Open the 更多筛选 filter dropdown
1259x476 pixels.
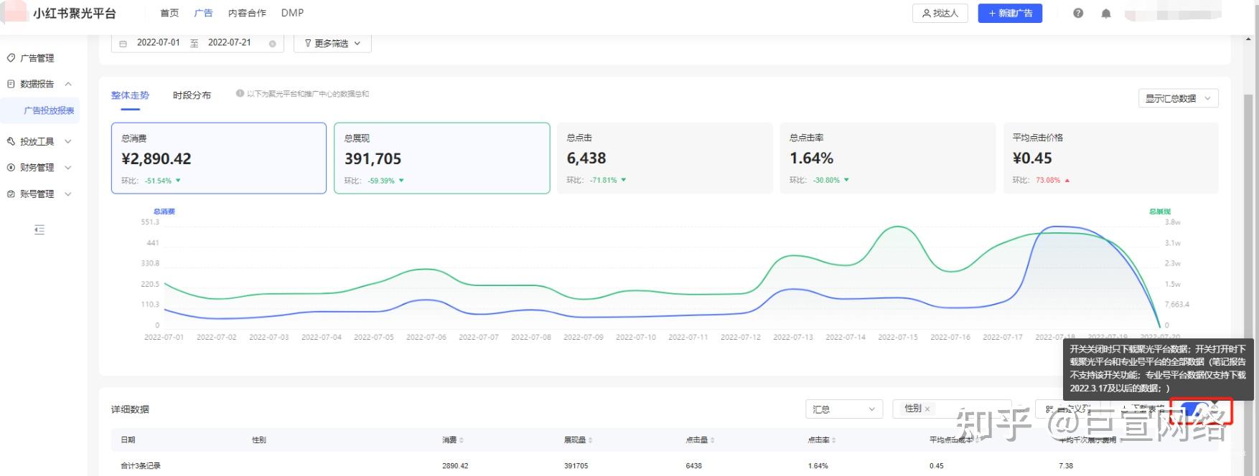pyautogui.click(x=332, y=44)
